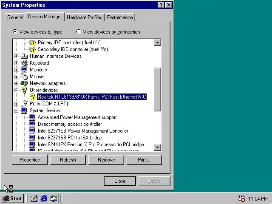Select the Advanced Power Management support entry
The width and height of the screenshot is (272, 204).
tap(77, 117)
